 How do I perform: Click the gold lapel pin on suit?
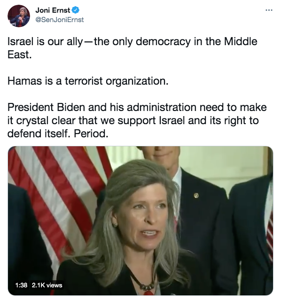(196, 196)
